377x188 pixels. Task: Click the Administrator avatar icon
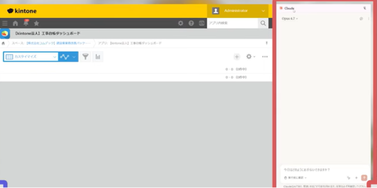[216, 11]
